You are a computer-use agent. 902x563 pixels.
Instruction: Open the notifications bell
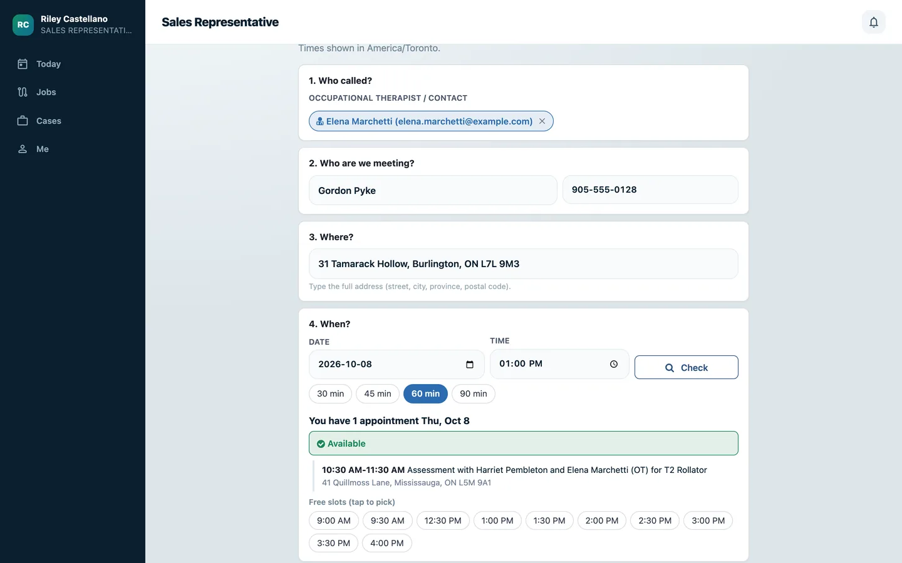tap(873, 22)
